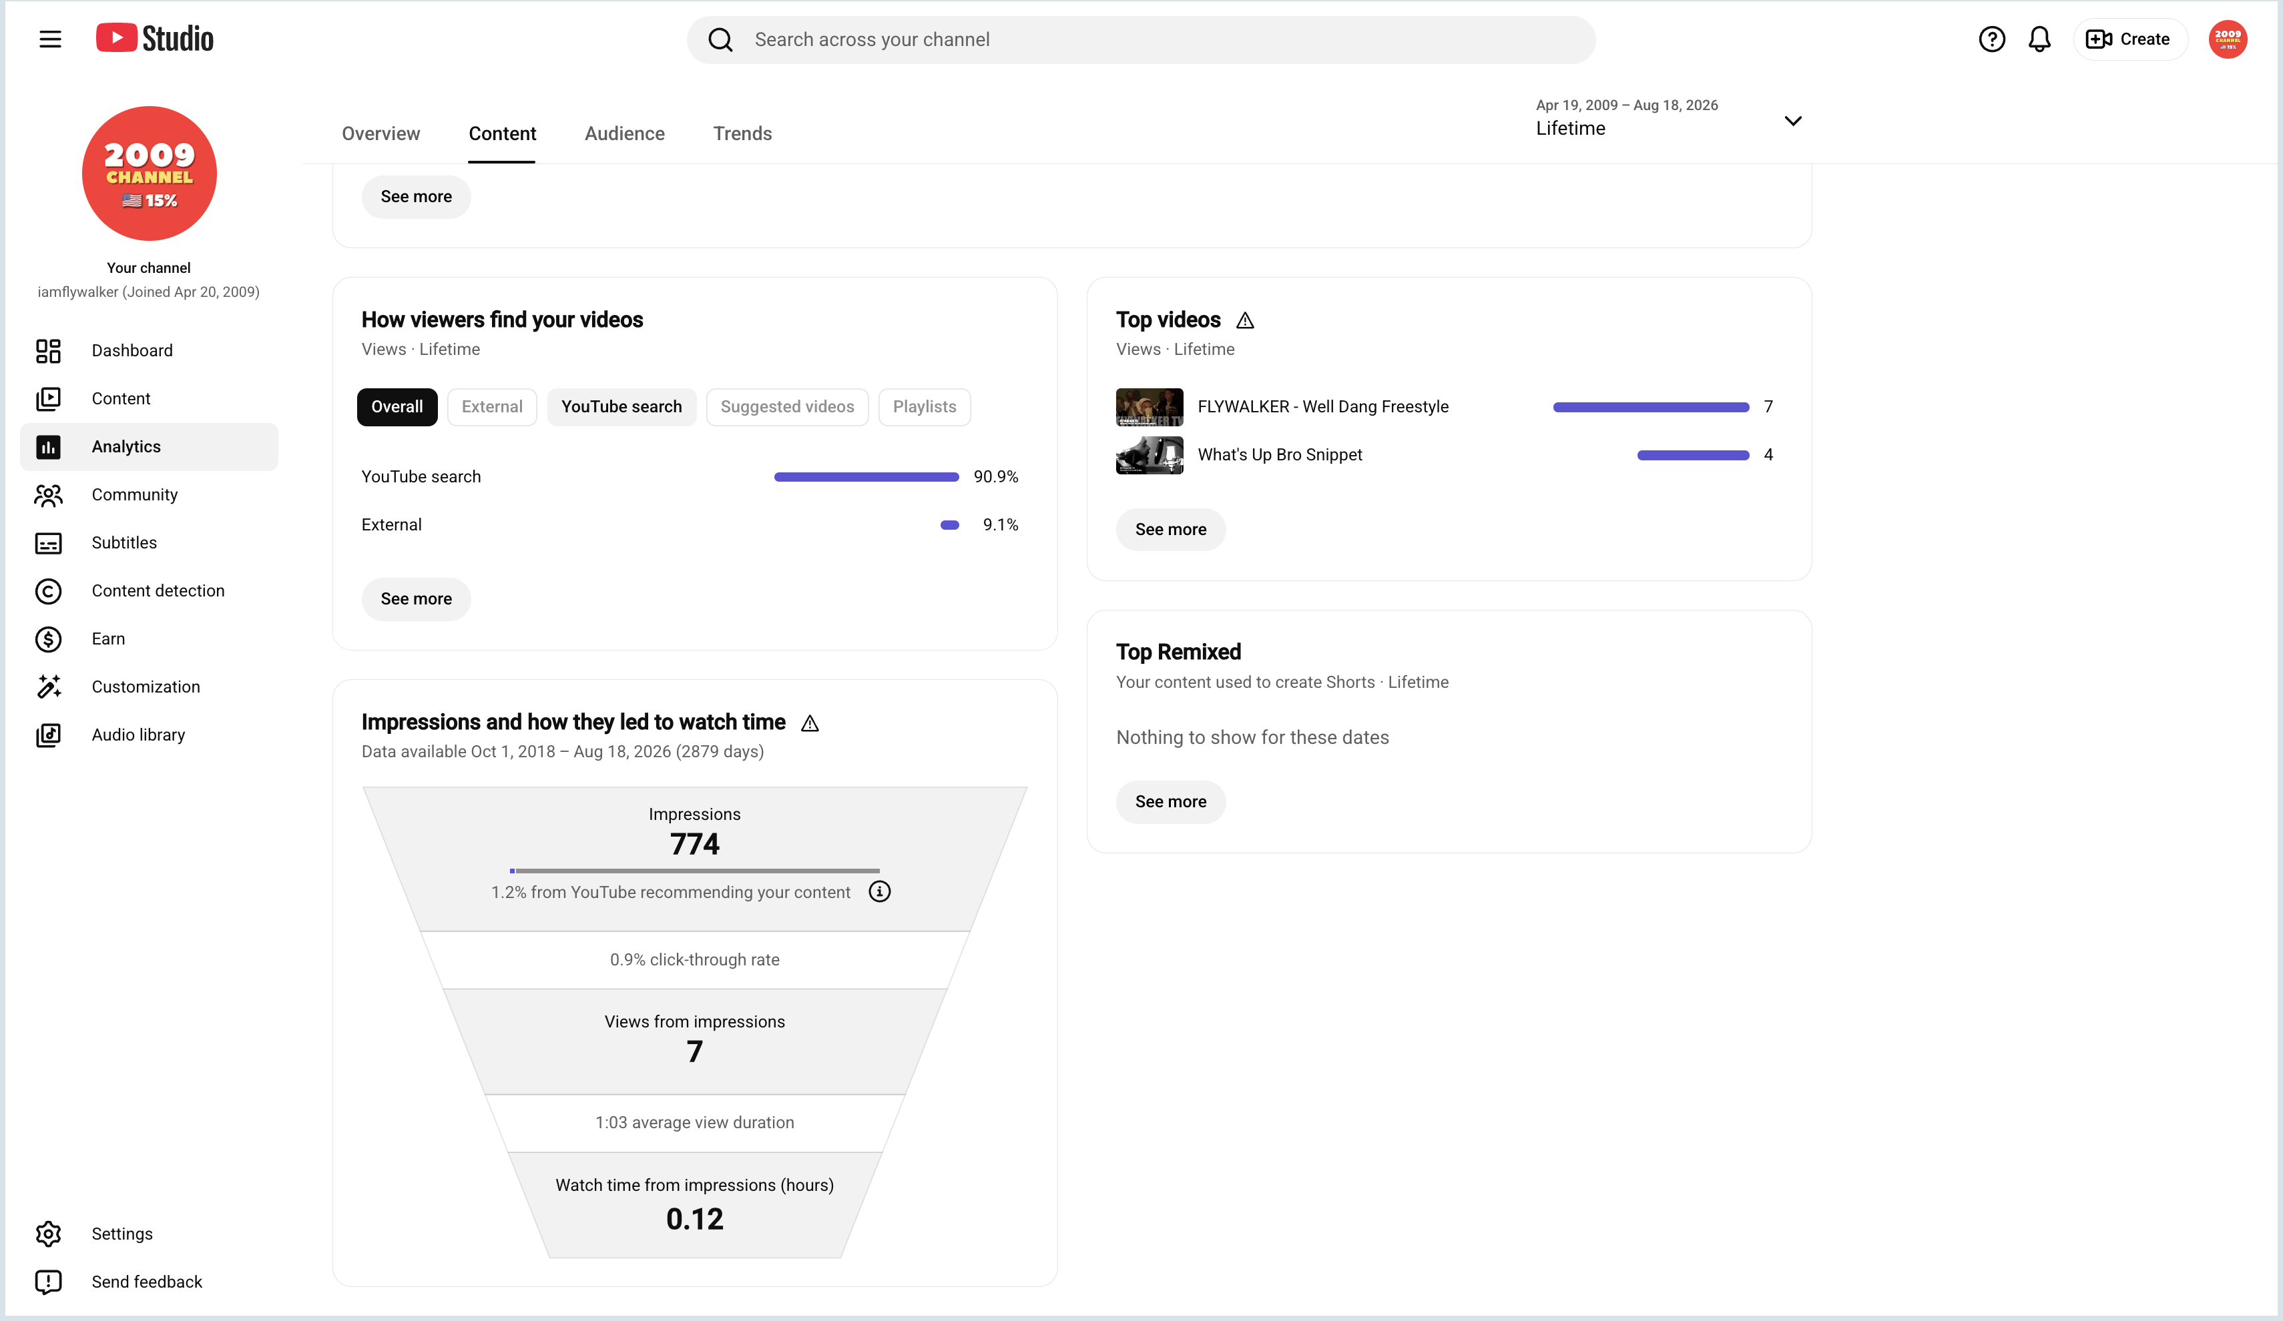The width and height of the screenshot is (2283, 1321).
Task: Click the Subtitles sidebar icon
Action: 48,542
